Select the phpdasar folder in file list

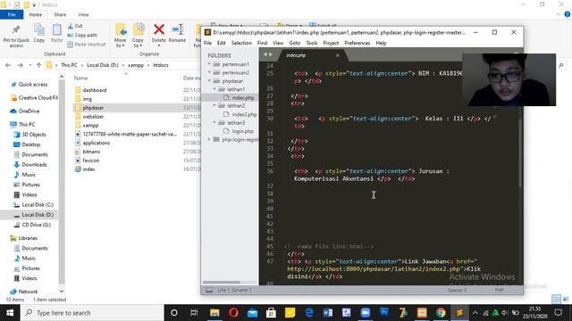tap(93, 108)
